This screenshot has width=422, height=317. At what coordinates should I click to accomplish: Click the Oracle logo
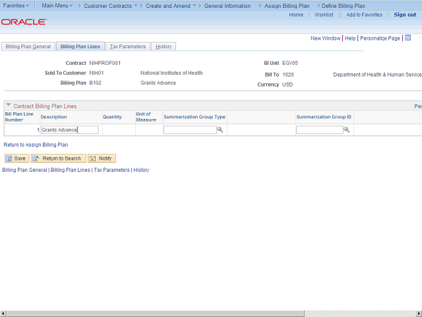24,22
